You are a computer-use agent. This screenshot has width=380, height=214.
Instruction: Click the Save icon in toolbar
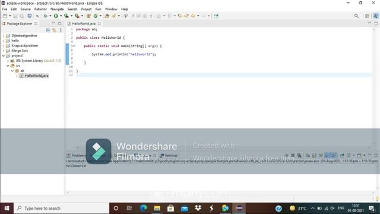pyautogui.click(x=15, y=16)
